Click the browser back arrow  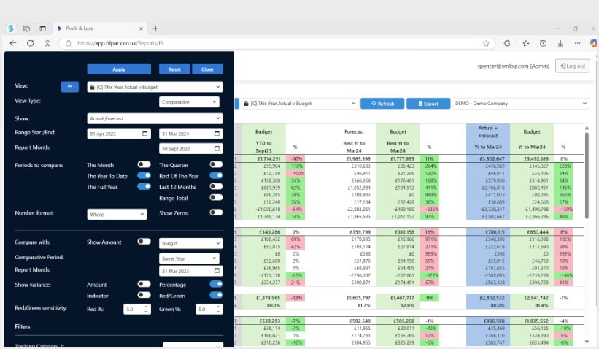[13, 43]
